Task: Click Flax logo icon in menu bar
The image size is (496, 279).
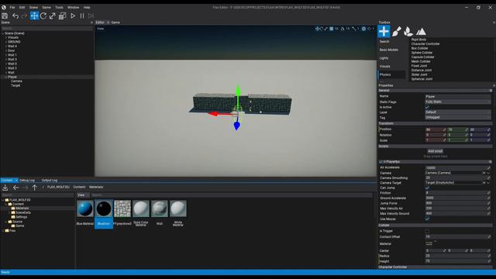Action: coord(4,7)
